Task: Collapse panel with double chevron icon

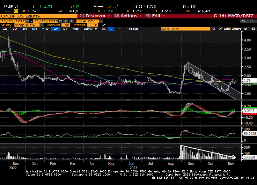Action: (214, 29)
